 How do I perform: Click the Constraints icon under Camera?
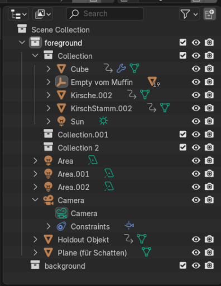[x=61, y=226]
